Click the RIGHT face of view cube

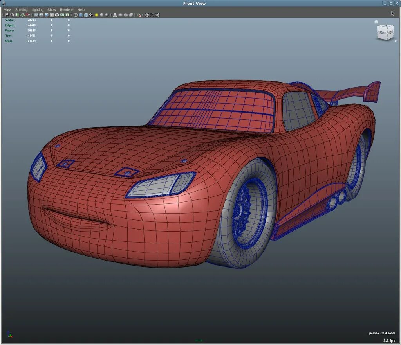[390, 32]
